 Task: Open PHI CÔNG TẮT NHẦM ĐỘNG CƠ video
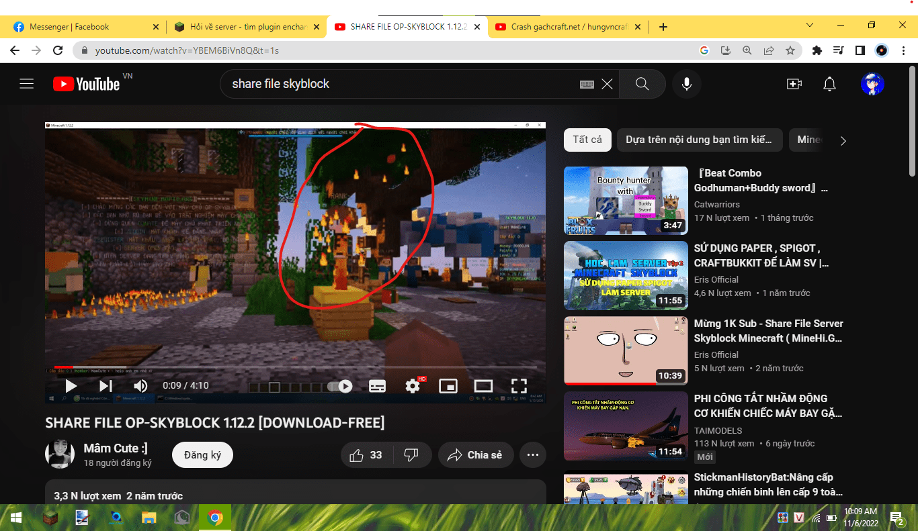[768, 406]
